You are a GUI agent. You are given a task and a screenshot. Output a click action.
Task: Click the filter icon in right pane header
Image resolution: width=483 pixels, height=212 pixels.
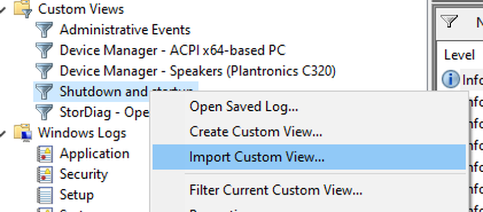(x=449, y=22)
